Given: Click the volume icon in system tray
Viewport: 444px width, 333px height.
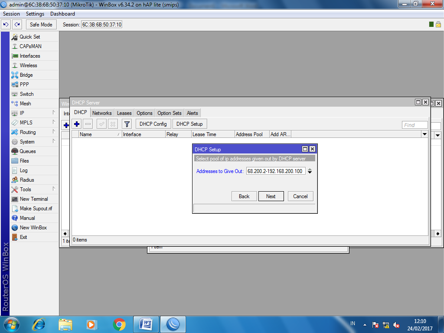Looking at the screenshot, I should [396, 325].
